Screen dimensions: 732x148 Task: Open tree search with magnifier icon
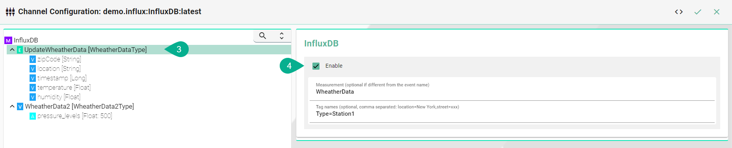(263, 36)
